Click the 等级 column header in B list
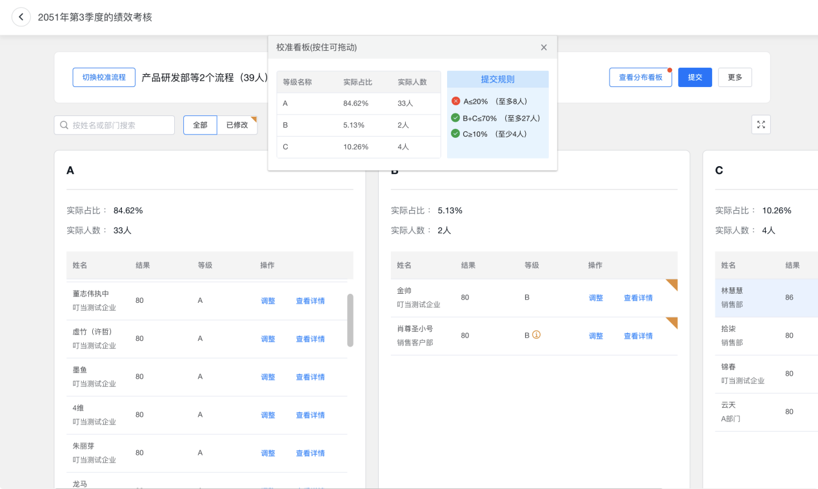818x489 pixels. point(532,265)
